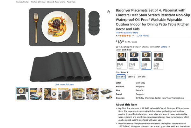This screenshot has height=128, width=191.
Task: View the hand wiping placemat thumbnail
Action: point(64,94)
